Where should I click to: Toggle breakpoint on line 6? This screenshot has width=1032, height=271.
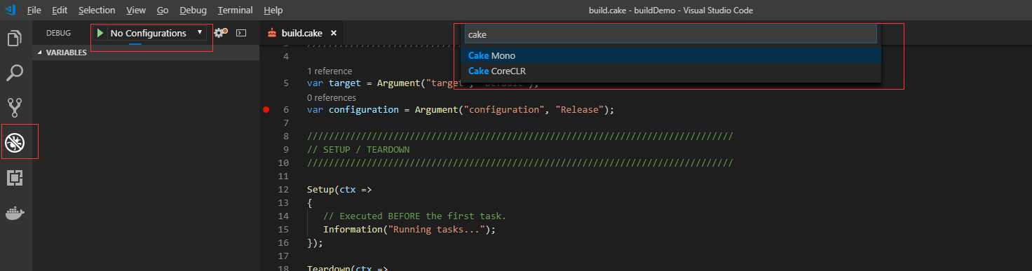pyautogui.click(x=266, y=110)
